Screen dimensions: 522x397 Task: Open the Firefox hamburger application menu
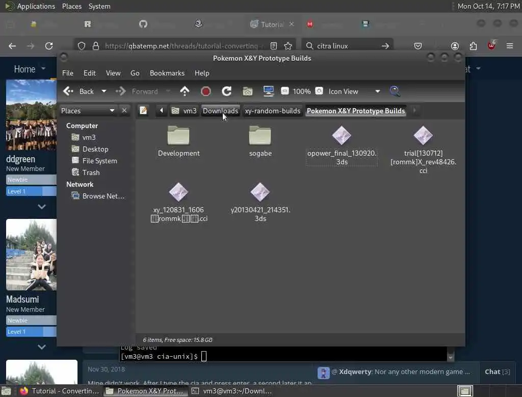pyautogui.click(x=510, y=46)
